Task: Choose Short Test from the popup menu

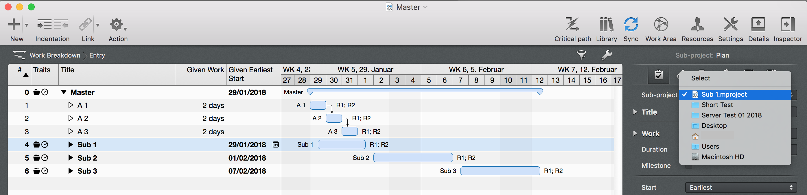Action: point(717,105)
